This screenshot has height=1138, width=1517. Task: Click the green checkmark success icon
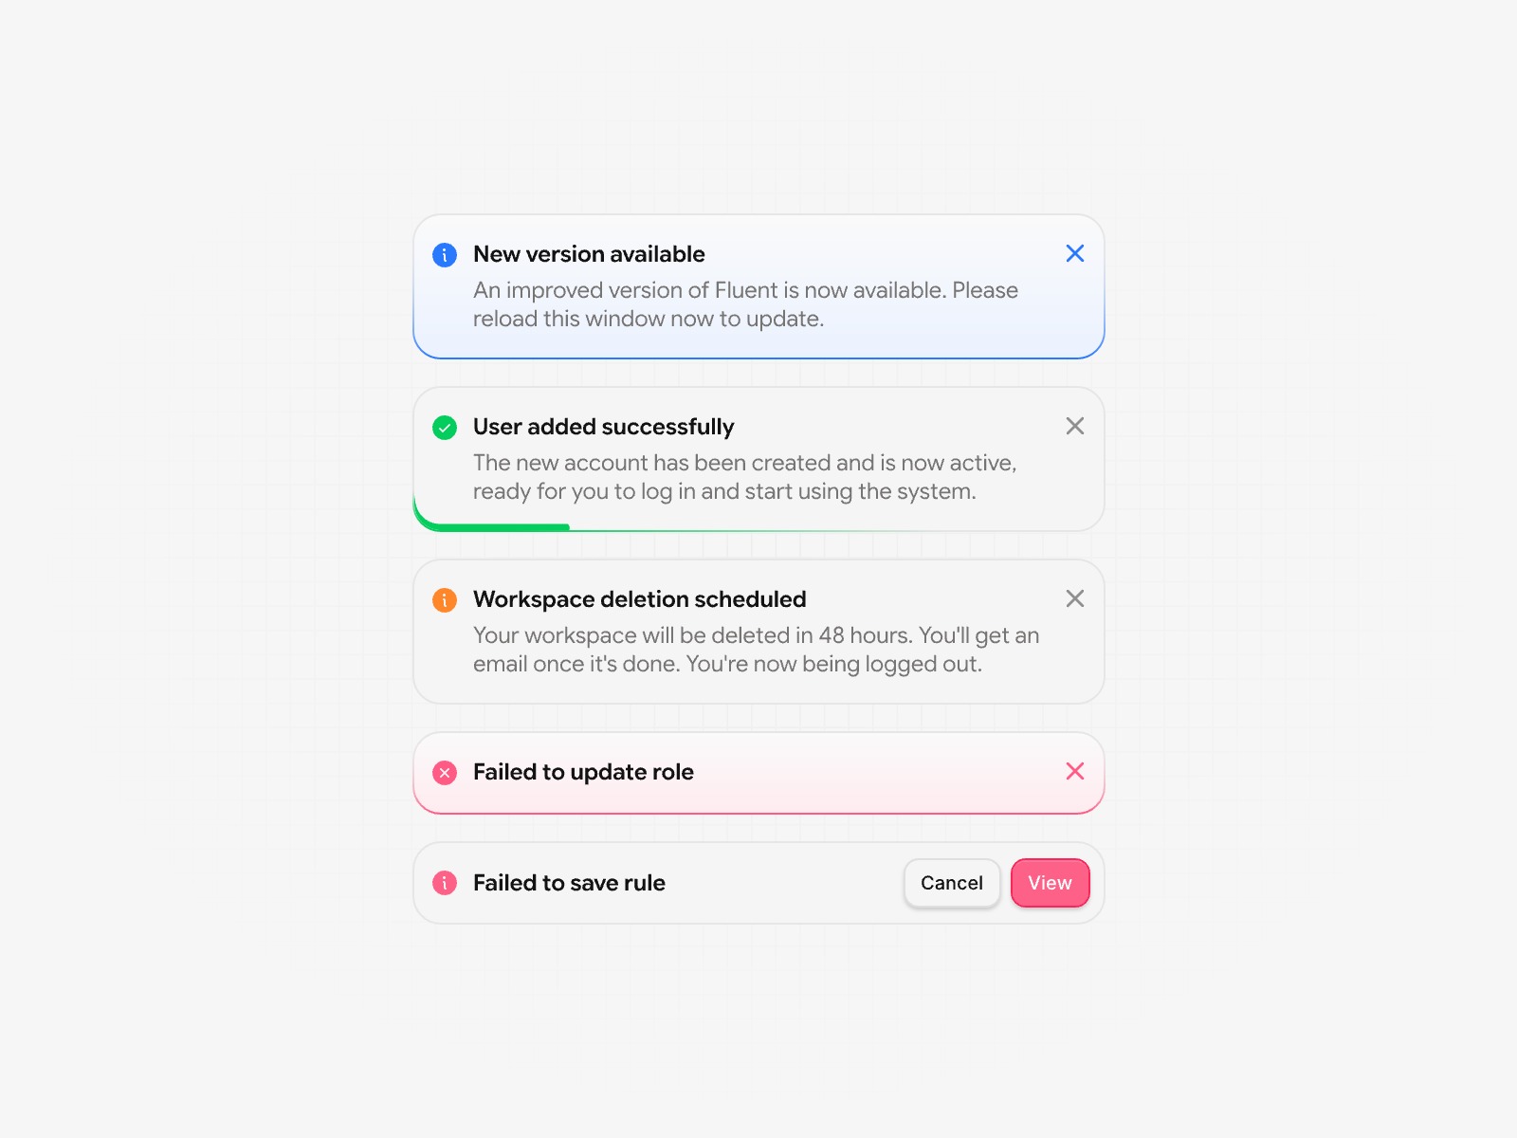coord(445,428)
